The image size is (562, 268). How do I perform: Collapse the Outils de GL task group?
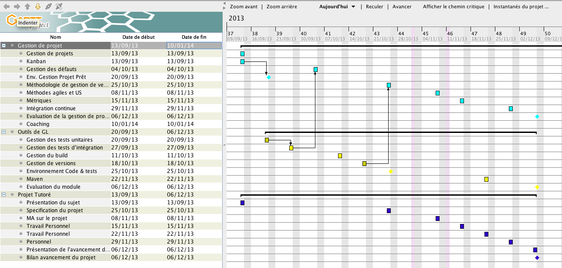tap(4, 132)
